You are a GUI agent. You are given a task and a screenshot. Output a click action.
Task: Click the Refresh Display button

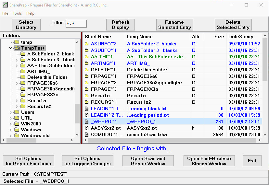point(121,25)
